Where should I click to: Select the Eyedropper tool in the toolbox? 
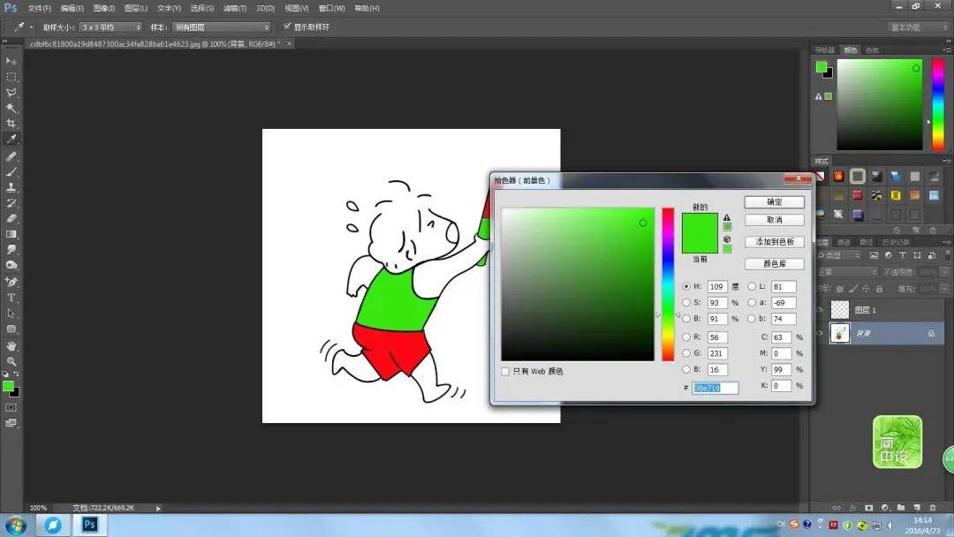[x=11, y=140]
